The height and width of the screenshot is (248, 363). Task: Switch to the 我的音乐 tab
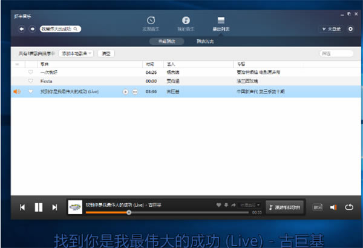186,24
